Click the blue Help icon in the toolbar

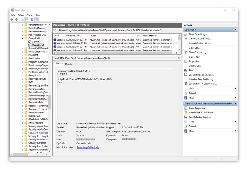pyautogui.click(x=32, y=20)
